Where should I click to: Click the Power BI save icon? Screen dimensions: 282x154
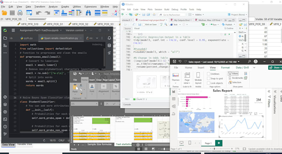[174, 62]
